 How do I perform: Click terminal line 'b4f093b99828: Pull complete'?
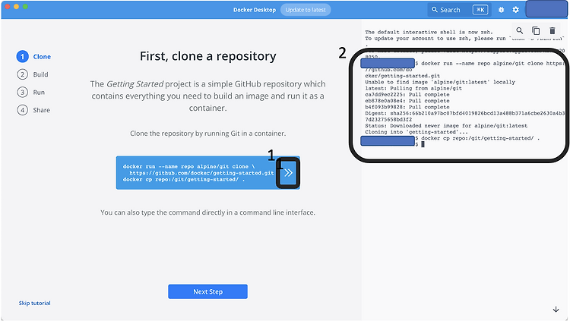(407, 107)
